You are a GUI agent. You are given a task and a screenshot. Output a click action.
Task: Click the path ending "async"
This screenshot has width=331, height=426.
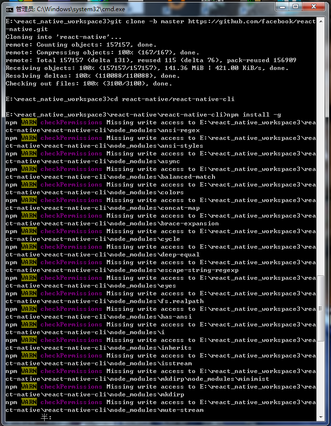(93, 161)
